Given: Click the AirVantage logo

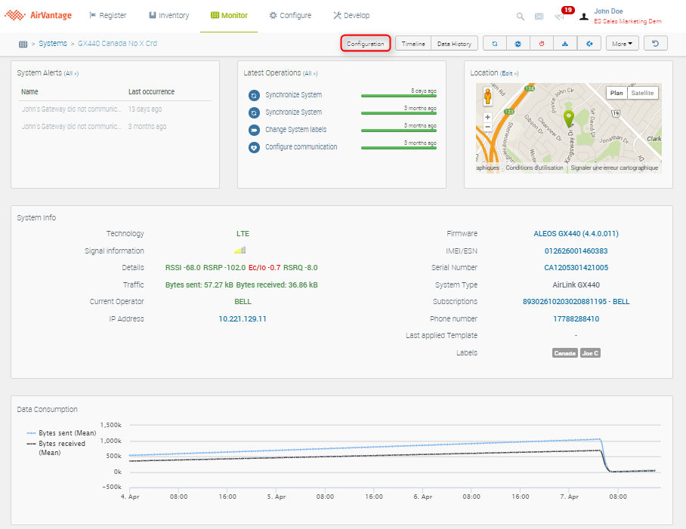Looking at the screenshot, I should 38,15.
